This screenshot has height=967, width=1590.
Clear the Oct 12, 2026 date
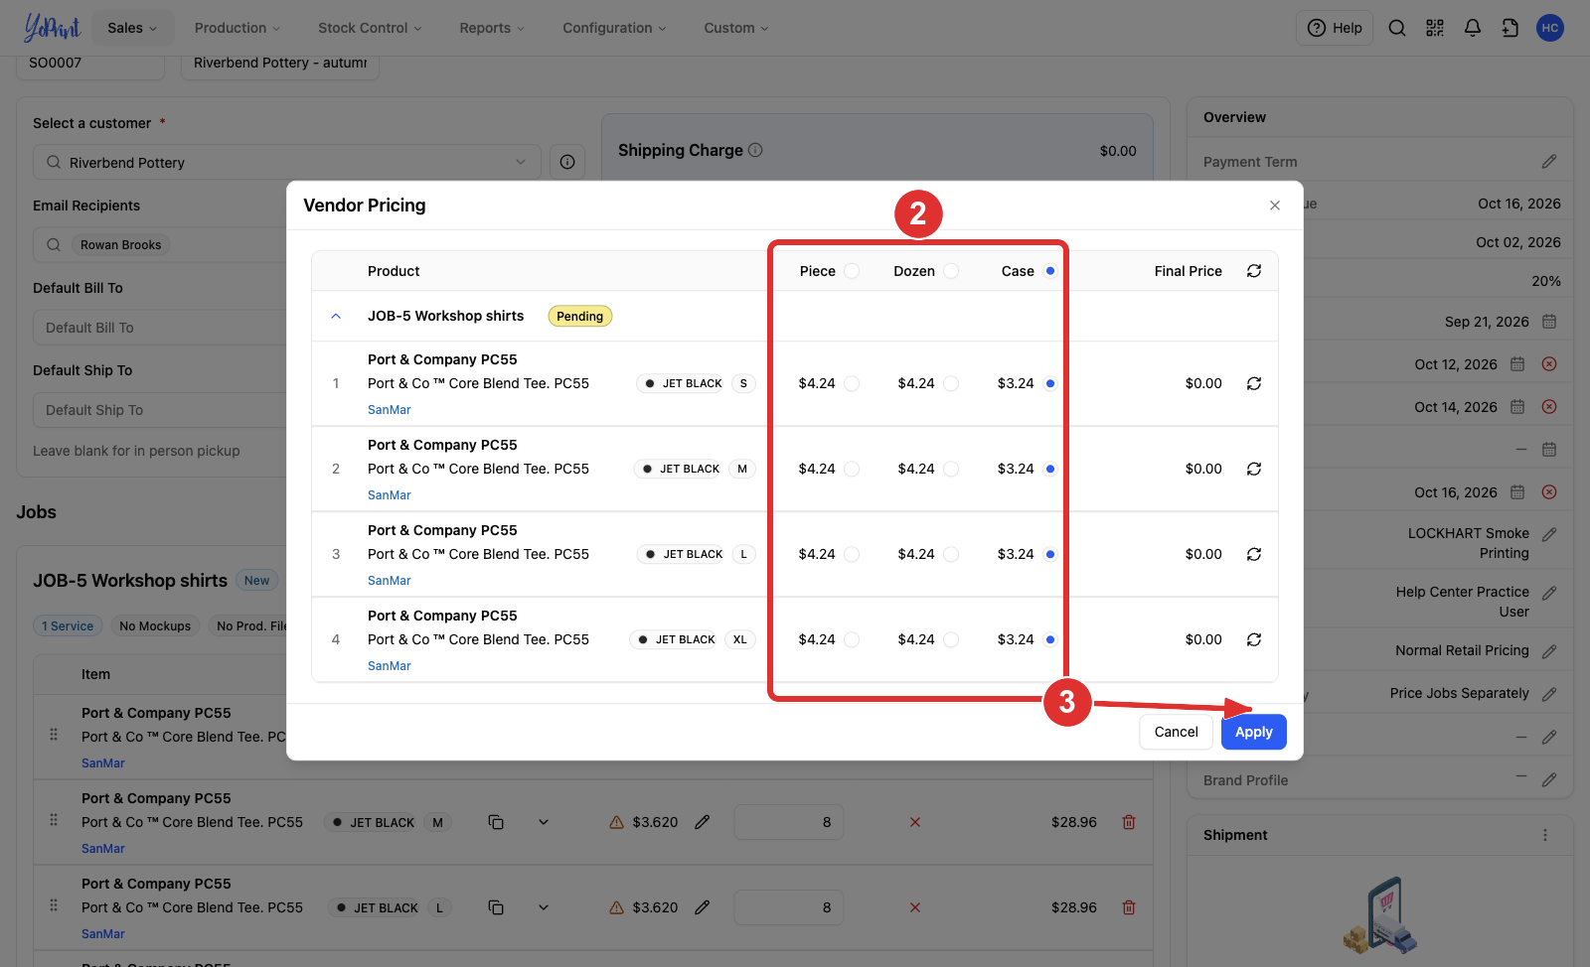1549,364
